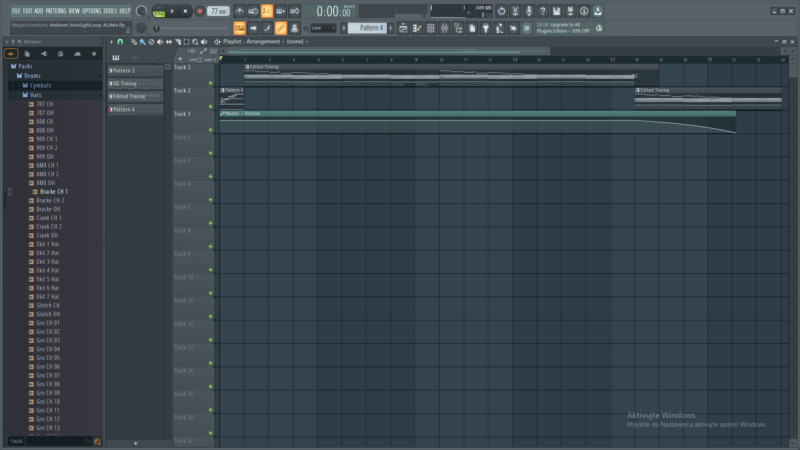Open the (none) arrangement selector

[x=295, y=42]
